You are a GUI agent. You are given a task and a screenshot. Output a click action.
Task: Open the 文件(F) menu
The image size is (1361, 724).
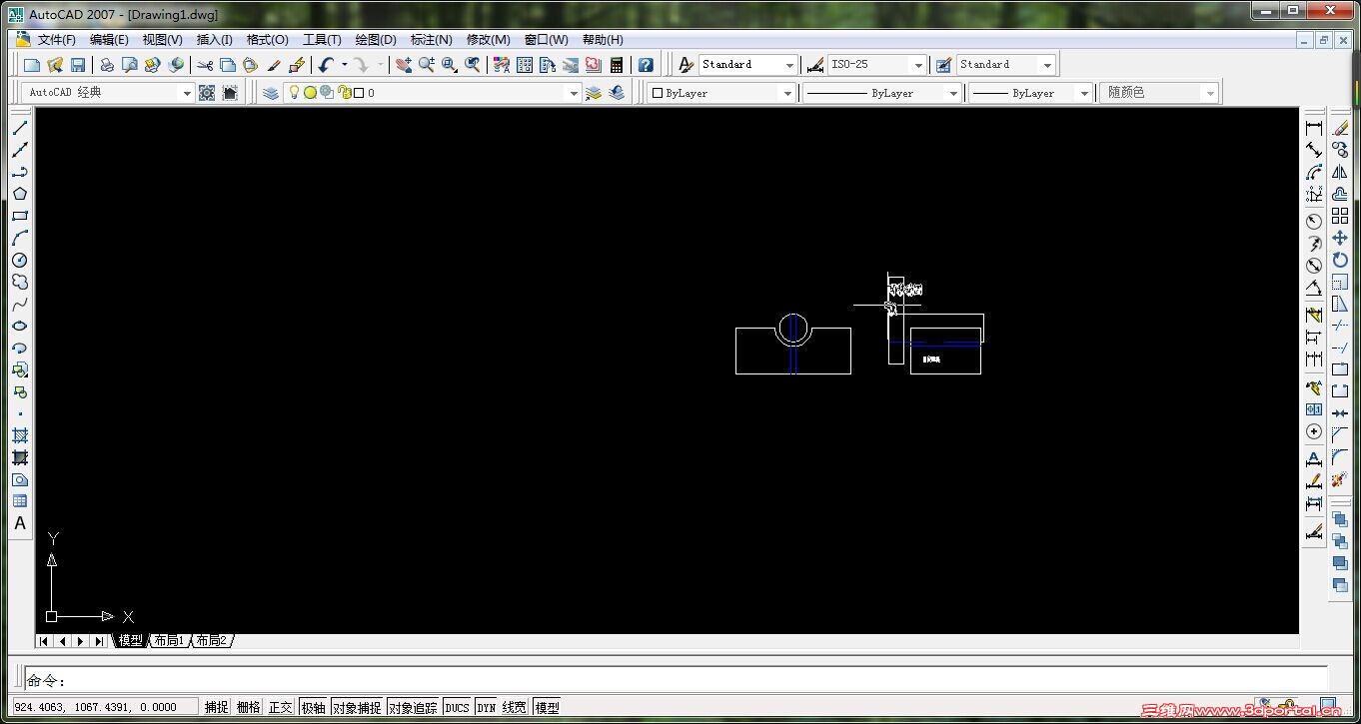pyautogui.click(x=57, y=40)
